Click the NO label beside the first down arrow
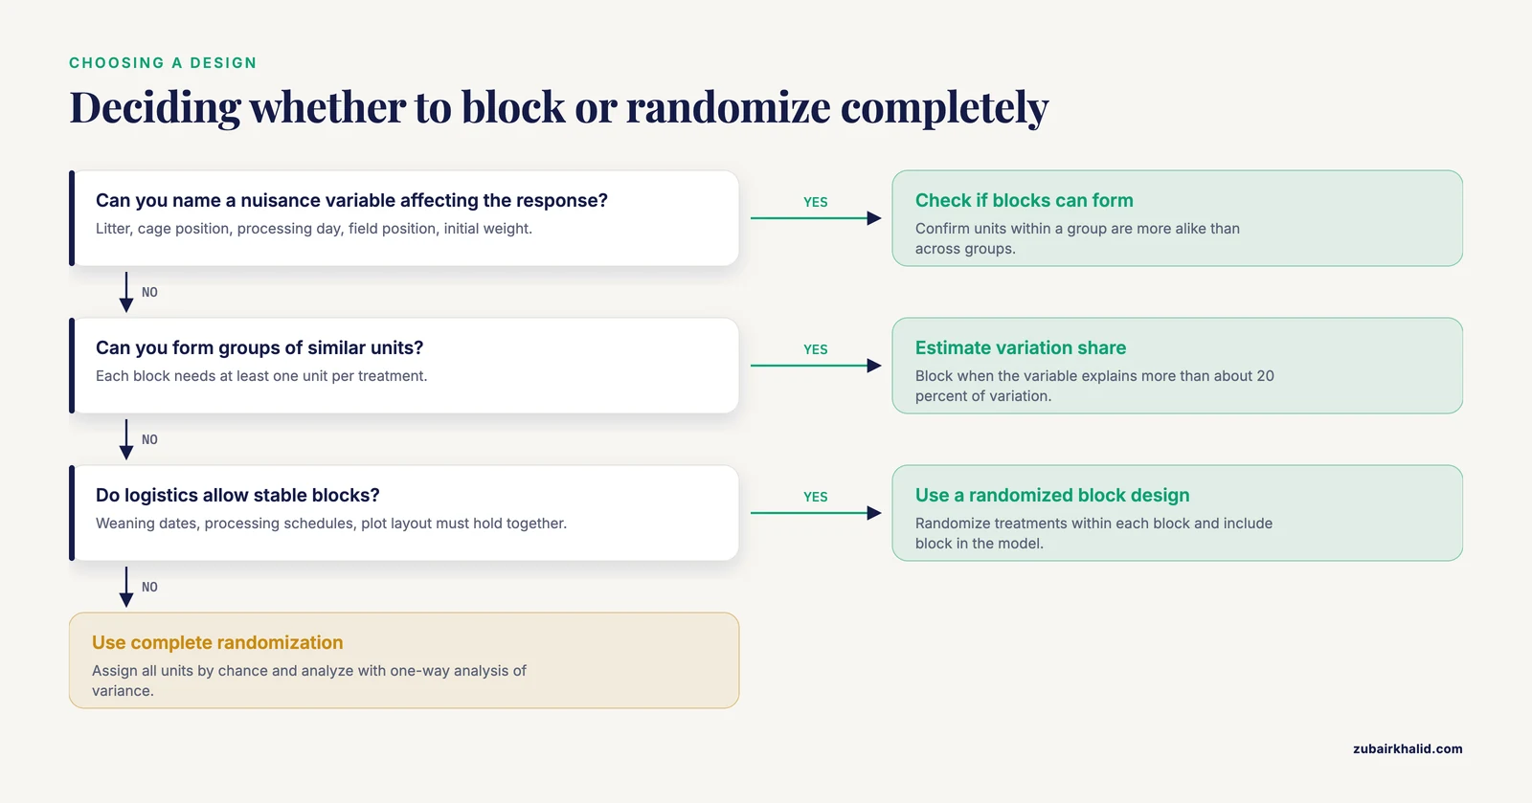 [x=149, y=292]
